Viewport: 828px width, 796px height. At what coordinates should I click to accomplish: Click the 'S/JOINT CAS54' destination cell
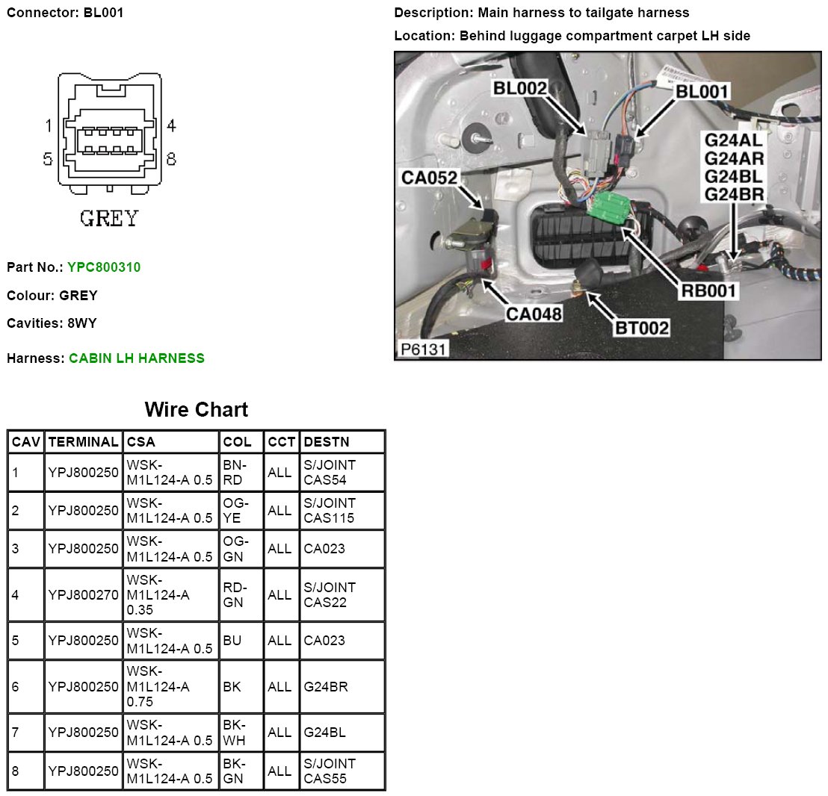[342, 473]
